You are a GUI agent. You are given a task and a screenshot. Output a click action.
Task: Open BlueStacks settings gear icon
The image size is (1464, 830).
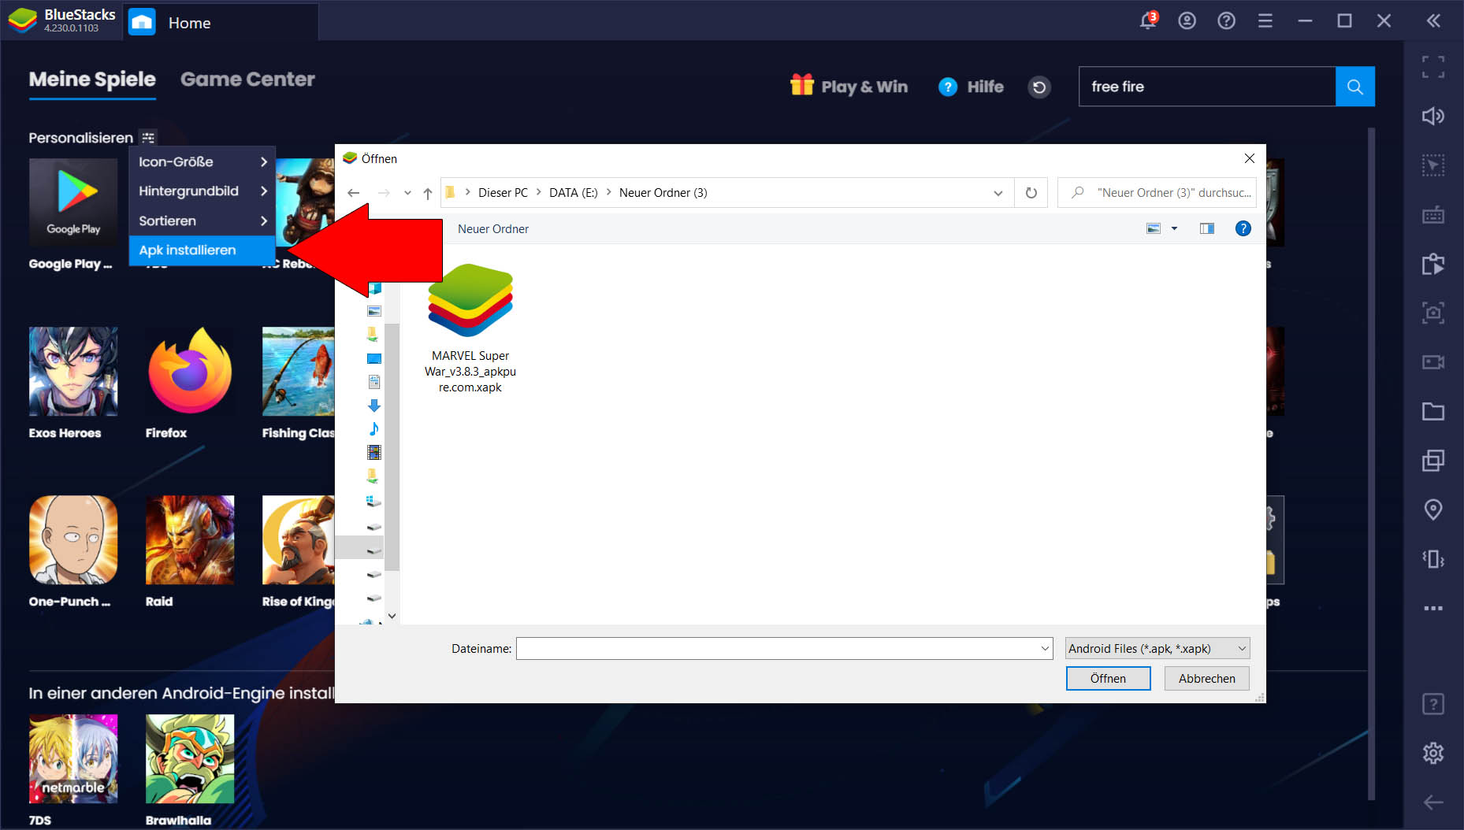1433,753
